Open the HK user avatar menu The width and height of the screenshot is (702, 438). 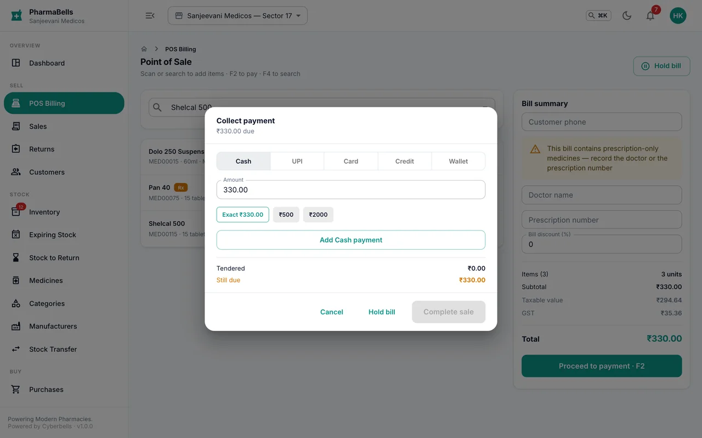(678, 15)
